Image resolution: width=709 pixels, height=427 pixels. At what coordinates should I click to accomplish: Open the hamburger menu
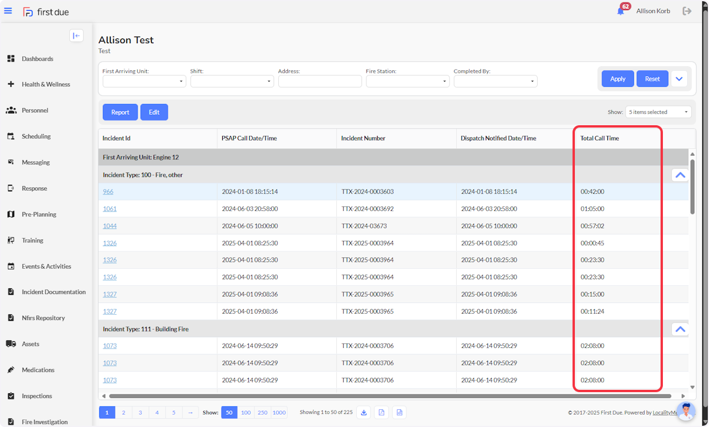8,11
